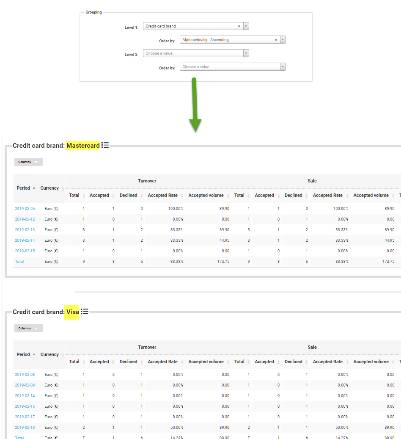Open Visa period 2019-02-14 link
This screenshot has width=401, height=439.
coord(25,396)
